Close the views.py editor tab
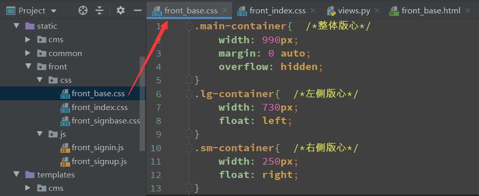 point(377,11)
